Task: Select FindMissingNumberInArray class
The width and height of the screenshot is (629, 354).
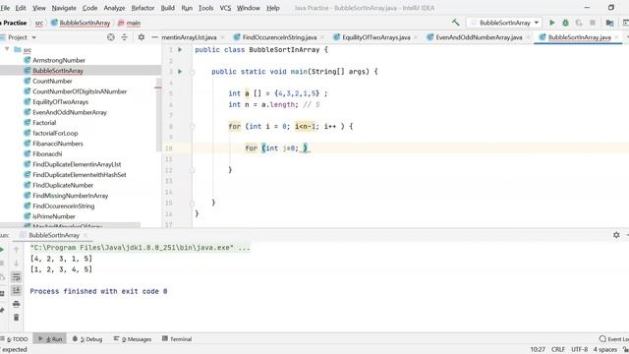Action: [x=70, y=196]
